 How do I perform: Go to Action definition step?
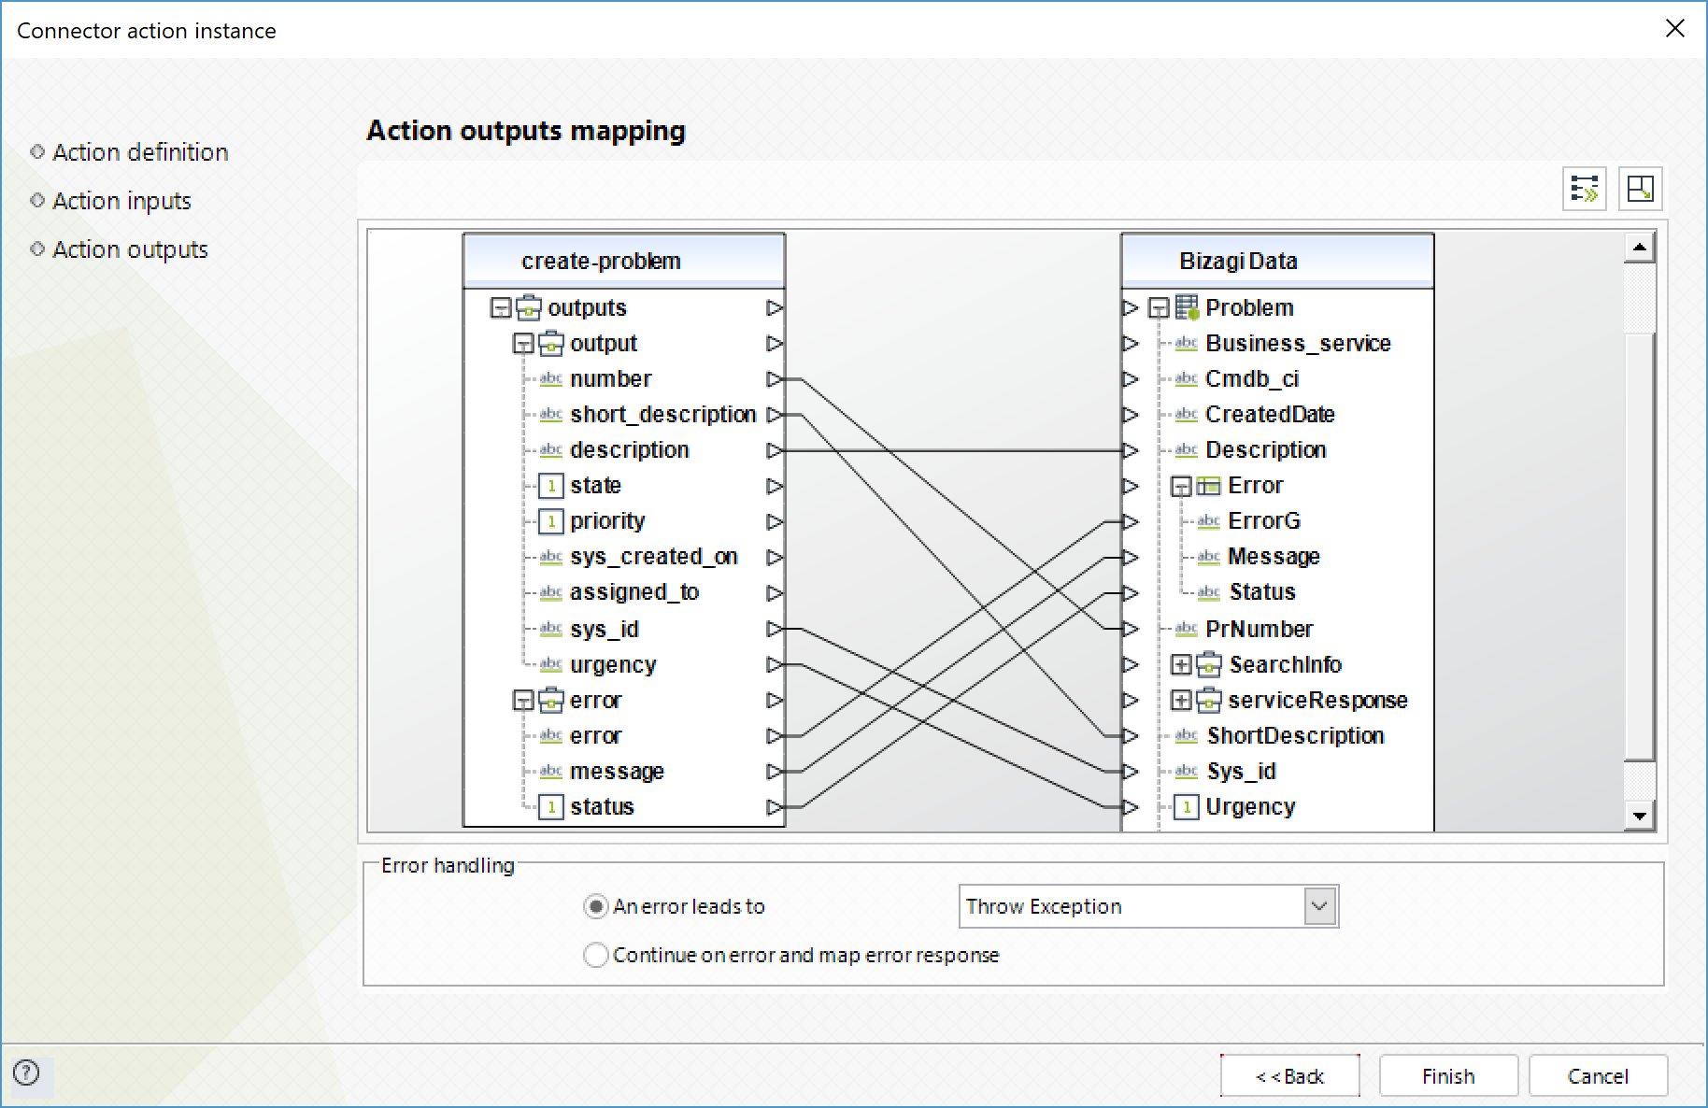(140, 152)
